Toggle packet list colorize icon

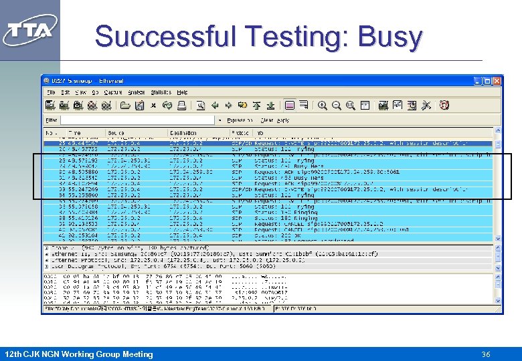pyautogui.click(x=290, y=106)
